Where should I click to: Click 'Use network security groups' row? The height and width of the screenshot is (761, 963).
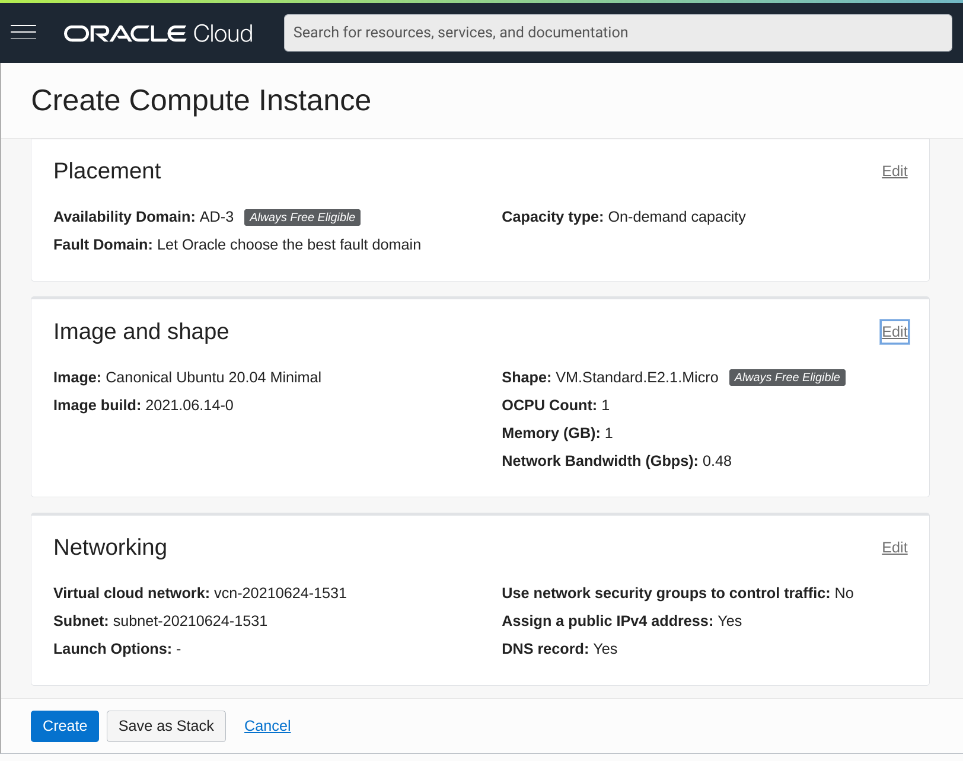coord(678,593)
